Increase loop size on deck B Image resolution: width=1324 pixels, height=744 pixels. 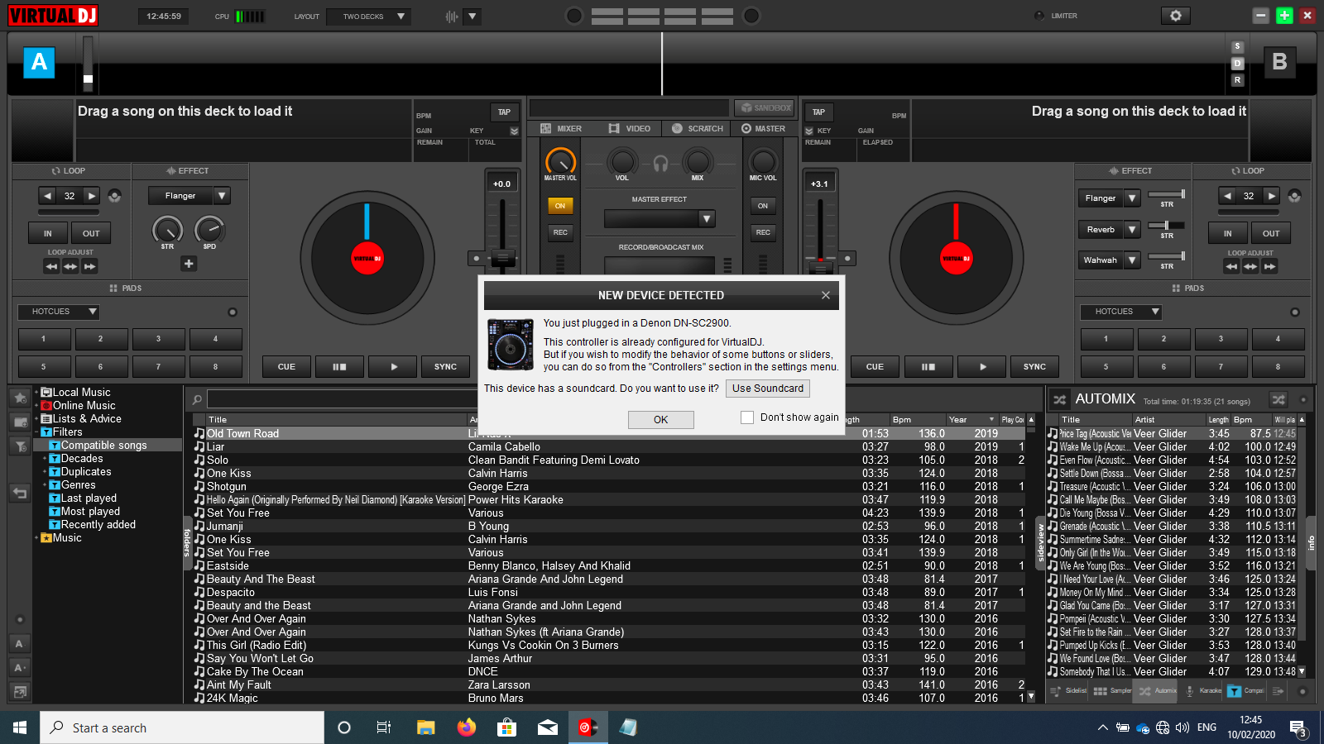coord(1272,196)
